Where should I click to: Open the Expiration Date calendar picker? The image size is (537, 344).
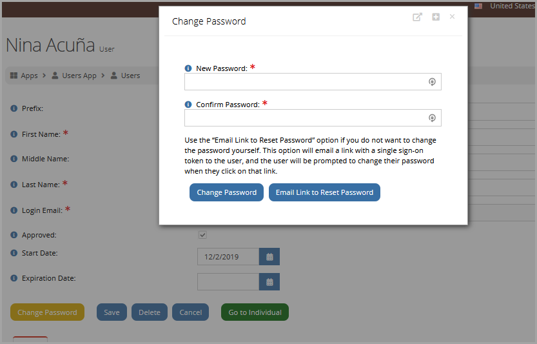pyautogui.click(x=269, y=281)
